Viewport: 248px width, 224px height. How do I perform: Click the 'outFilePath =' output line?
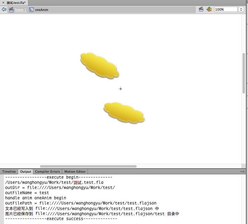tap(81, 203)
